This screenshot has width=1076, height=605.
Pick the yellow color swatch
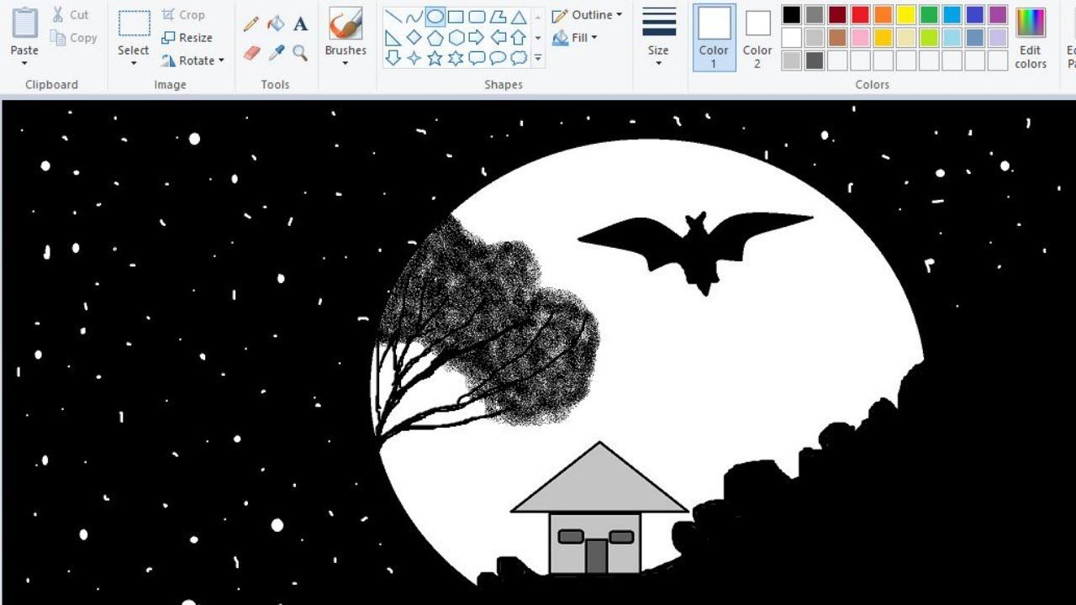click(905, 14)
